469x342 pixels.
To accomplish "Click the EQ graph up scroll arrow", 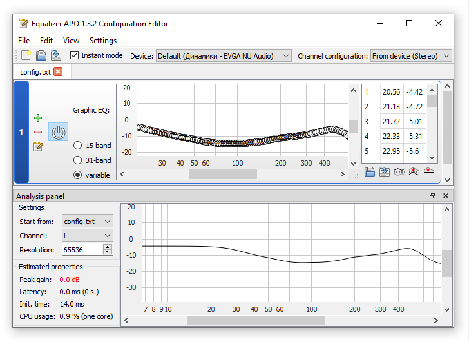I will [353, 90].
